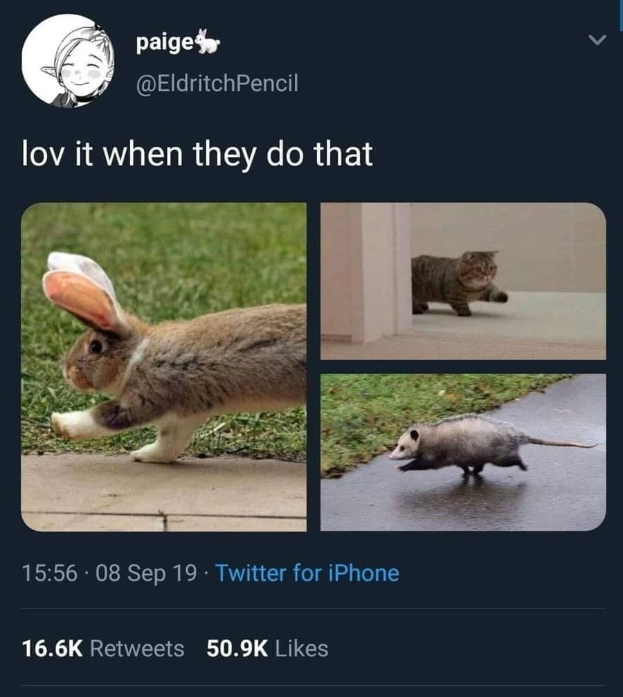
Task: View the 50.9K Likes list
Action: coord(267,649)
